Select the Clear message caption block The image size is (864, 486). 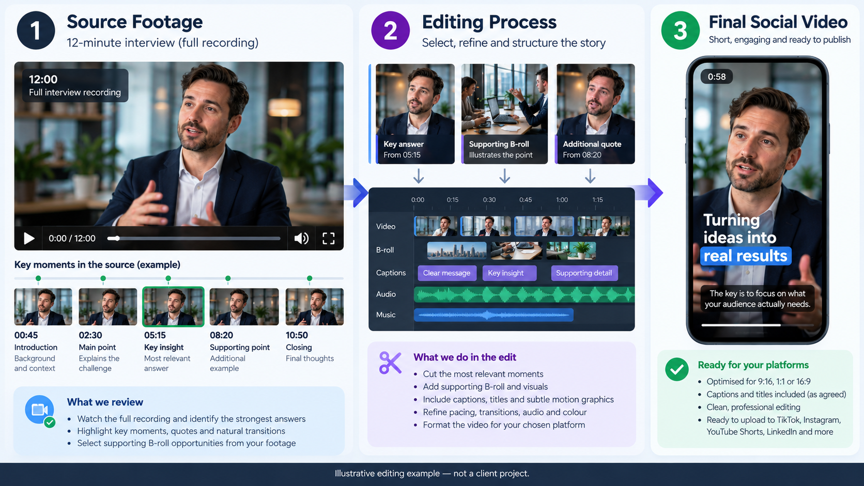[x=447, y=273]
